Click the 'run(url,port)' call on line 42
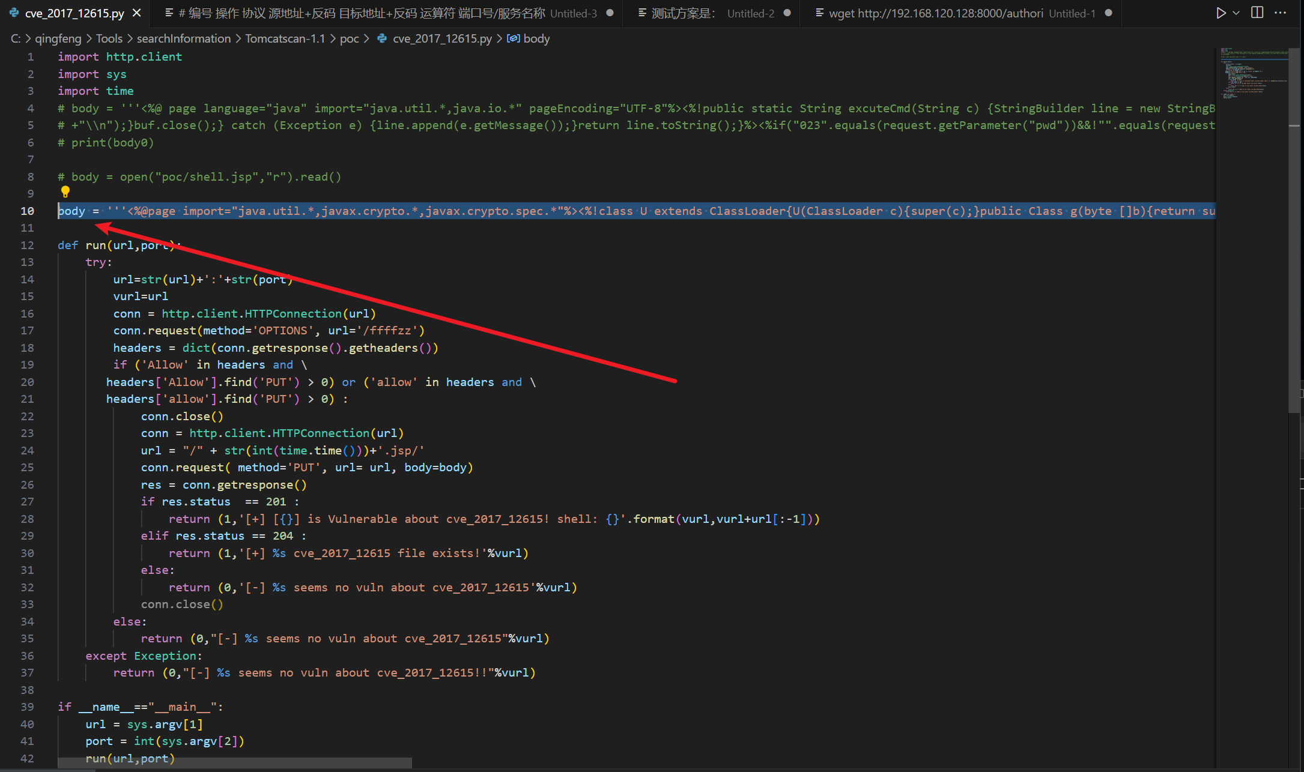This screenshot has width=1304, height=772. pyautogui.click(x=130, y=758)
